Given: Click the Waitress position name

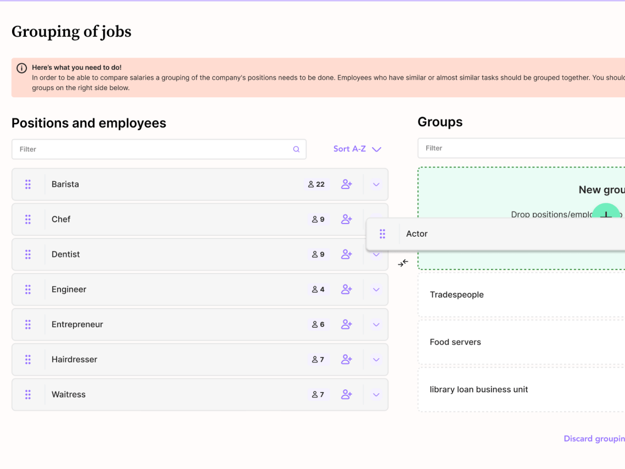Looking at the screenshot, I should tap(69, 394).
